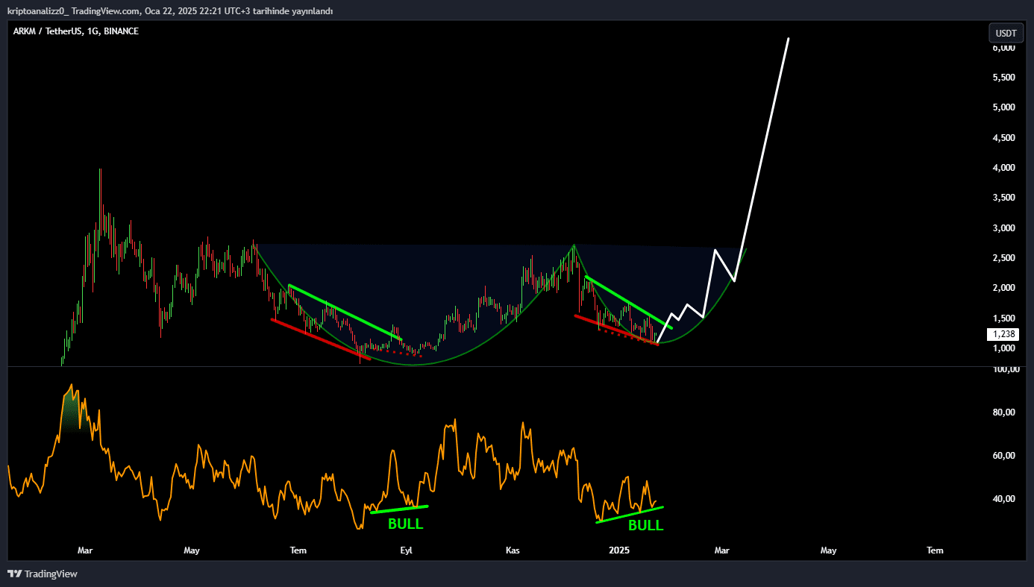Click the 3,000 price axis label
1034x587 pixels.
[1003, 228]
